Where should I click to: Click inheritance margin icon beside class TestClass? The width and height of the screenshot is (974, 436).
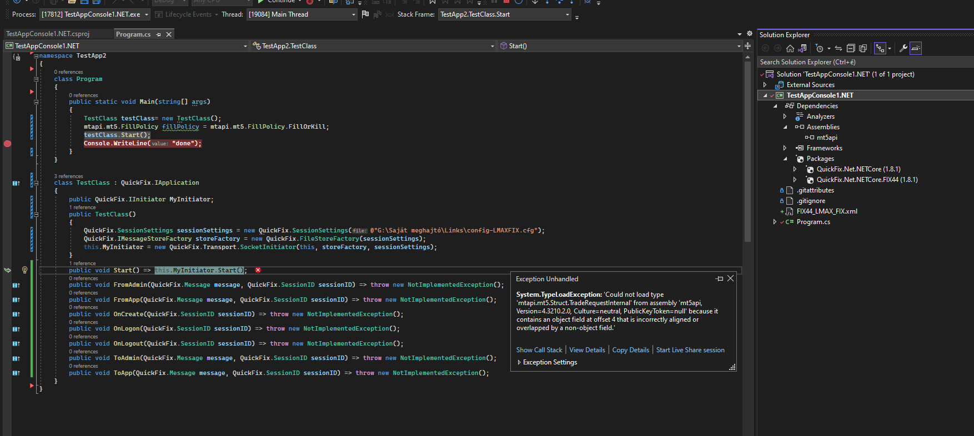coord(16,183)
